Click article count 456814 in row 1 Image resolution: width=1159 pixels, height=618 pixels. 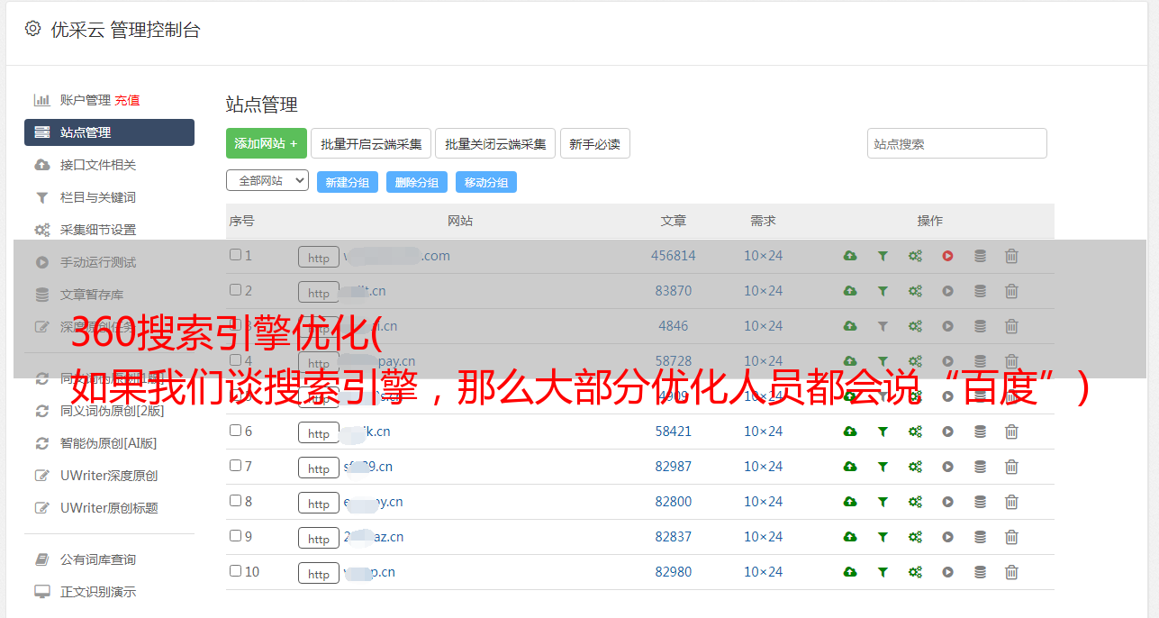point(674,256)
